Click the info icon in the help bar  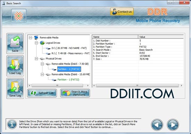click(12, 124)
